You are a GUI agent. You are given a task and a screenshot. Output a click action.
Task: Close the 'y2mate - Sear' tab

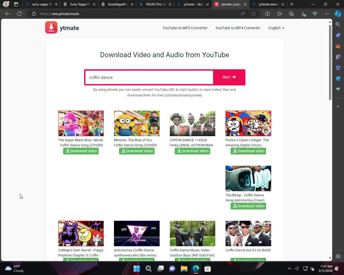(x=207, y=4)
